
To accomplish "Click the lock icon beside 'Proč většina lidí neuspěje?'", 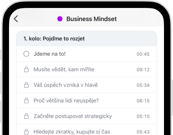I will pos(26,101).
